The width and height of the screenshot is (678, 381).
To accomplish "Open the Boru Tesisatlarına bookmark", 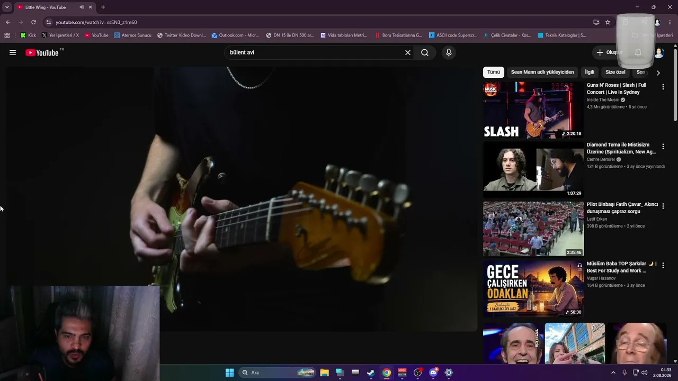I will (398, 35).
